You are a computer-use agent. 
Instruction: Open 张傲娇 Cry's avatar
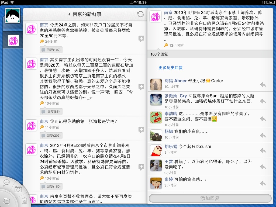click(x=156, y=100)
